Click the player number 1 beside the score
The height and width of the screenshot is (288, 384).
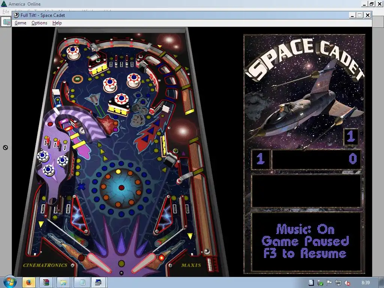(x=260, y=159)
